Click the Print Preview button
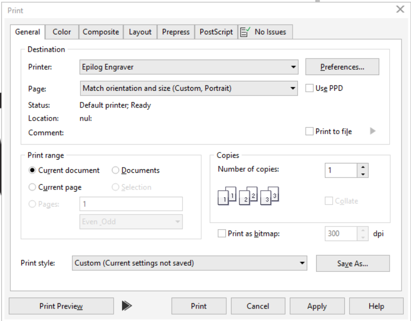This screenshot has height=321, width=411. tap(61, 306)
